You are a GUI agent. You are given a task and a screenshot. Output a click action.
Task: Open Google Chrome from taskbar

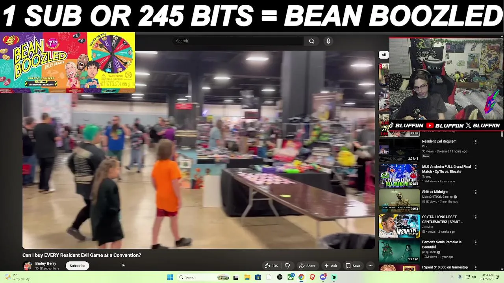tap(301, 277)
